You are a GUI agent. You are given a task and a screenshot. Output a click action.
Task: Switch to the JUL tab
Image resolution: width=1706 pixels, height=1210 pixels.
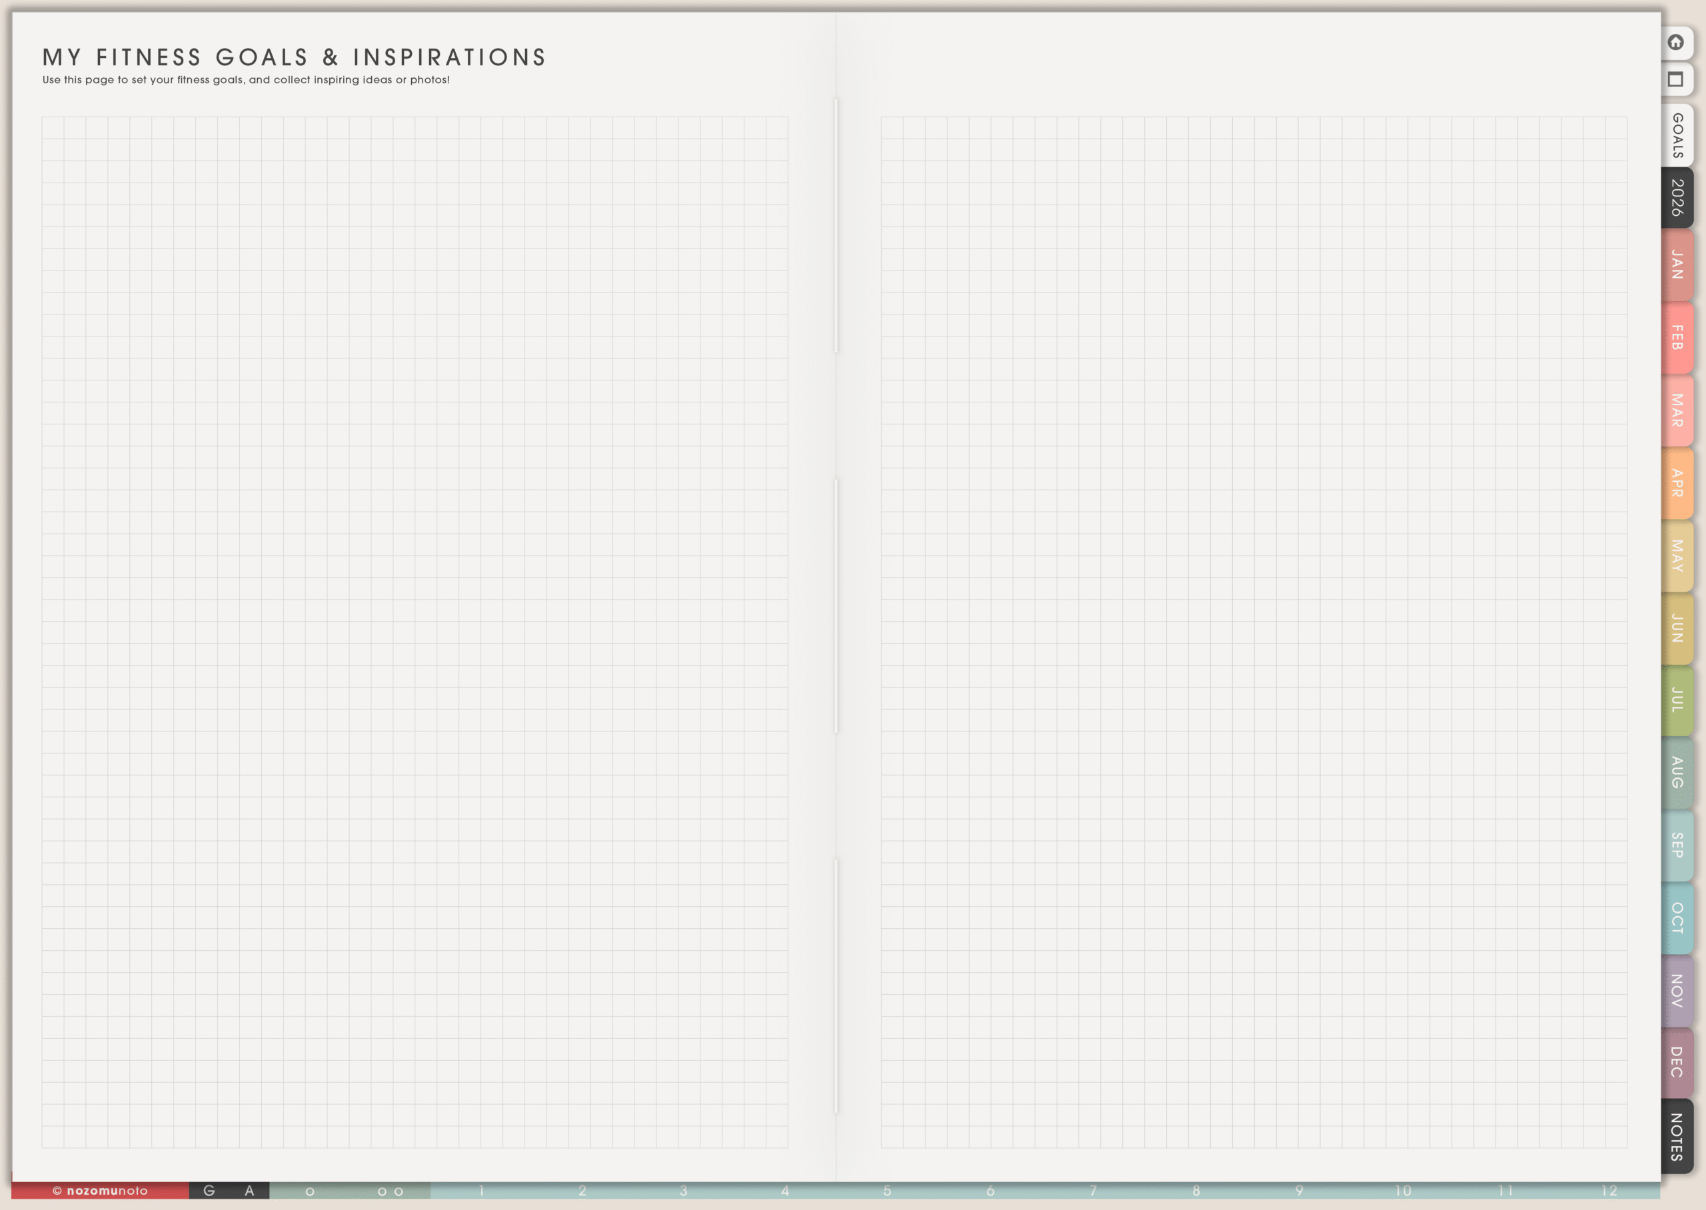pyautogui.click(x=1677, y=700)
